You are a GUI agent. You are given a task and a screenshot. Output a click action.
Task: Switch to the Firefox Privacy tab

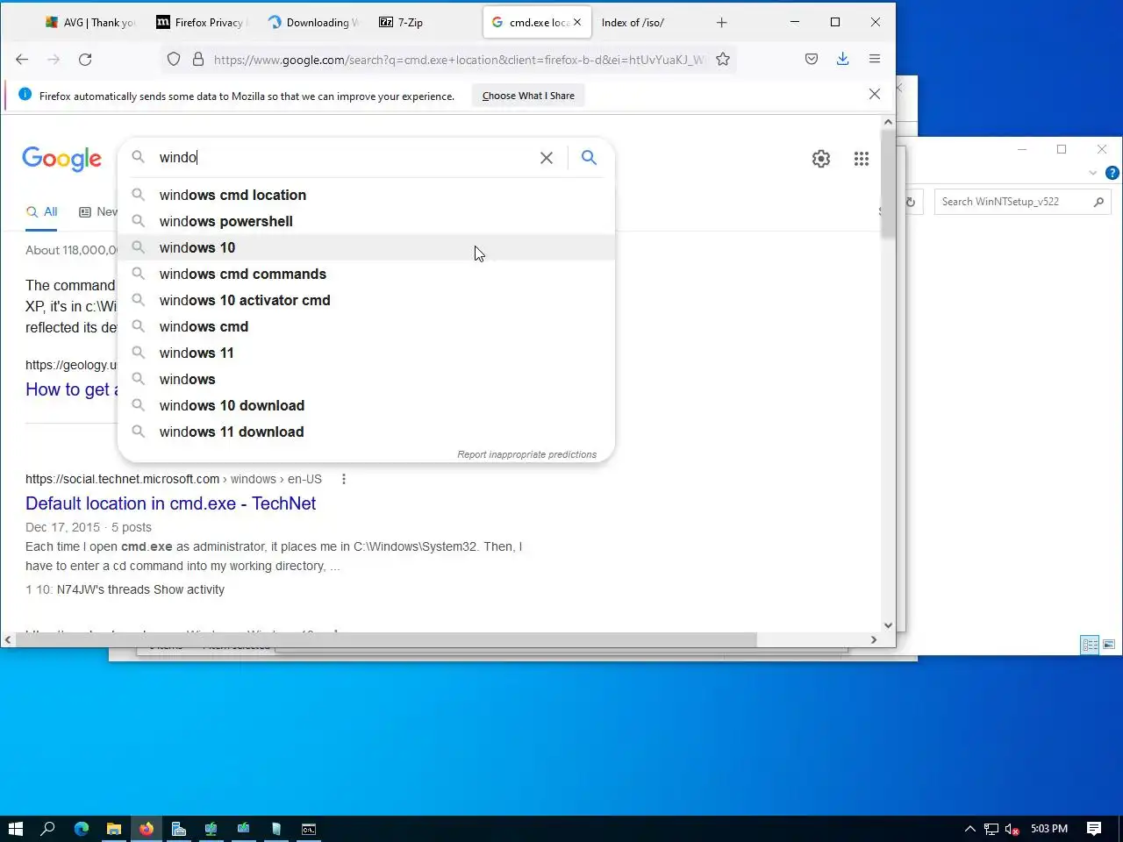click(202, 23)
